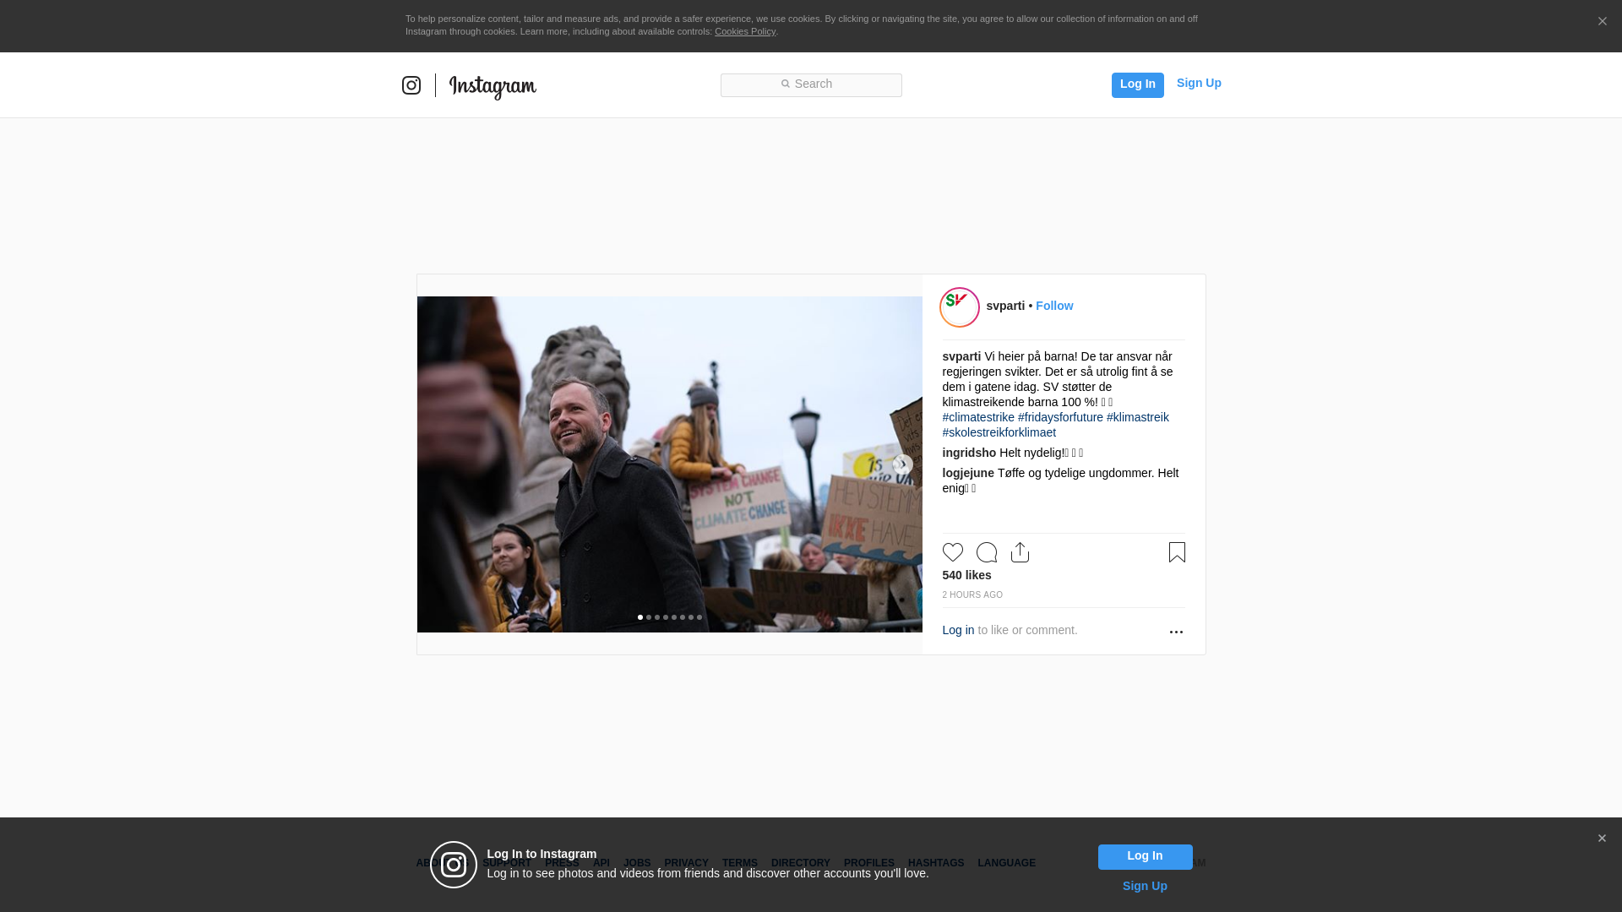1622x912 pixels.
Task: Open the LANGUAGE footer selector
Action: pos(1006,863)
